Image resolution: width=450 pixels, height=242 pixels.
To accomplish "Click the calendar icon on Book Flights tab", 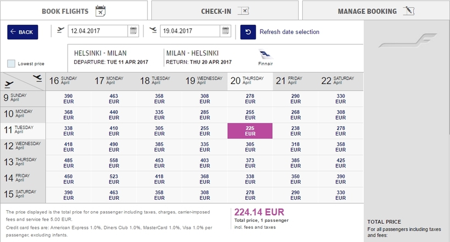I will click(x=100, y=11).
